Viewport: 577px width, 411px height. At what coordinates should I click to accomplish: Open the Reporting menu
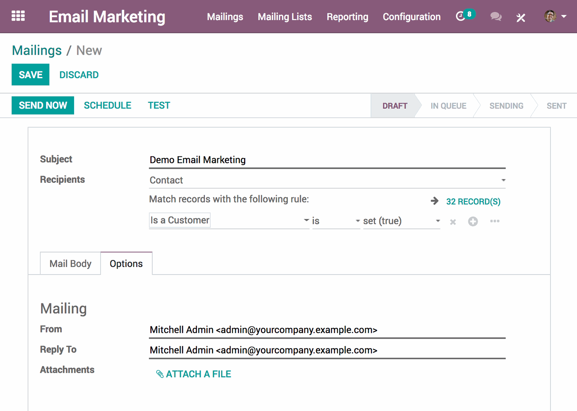[347, 16]
